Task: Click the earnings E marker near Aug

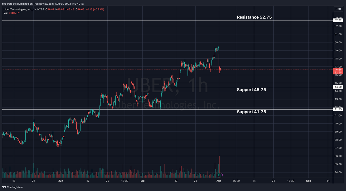Action: [x=219, y=175]
